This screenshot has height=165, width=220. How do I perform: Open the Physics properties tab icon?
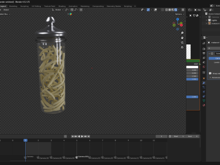[204, 92]
